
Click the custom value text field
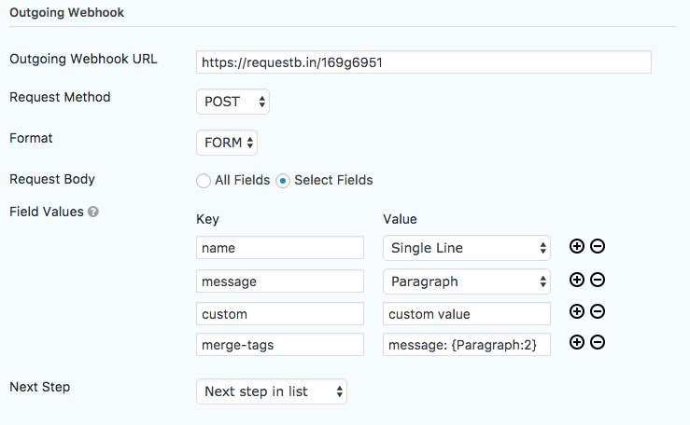coord(467,314)
